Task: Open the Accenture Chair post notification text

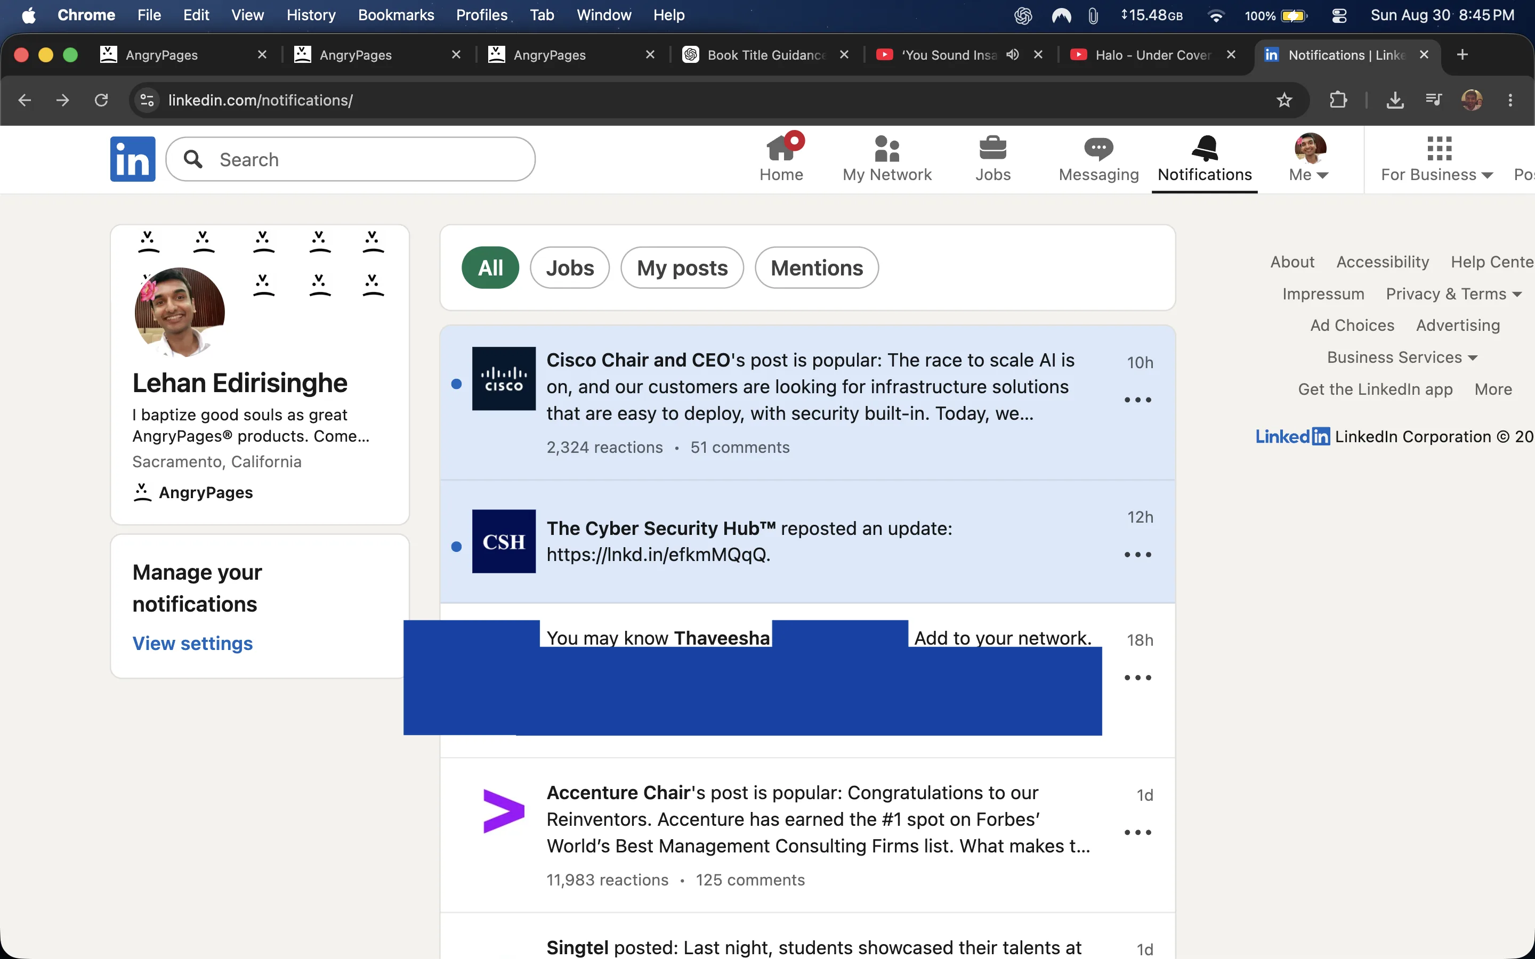Action: 818,819
